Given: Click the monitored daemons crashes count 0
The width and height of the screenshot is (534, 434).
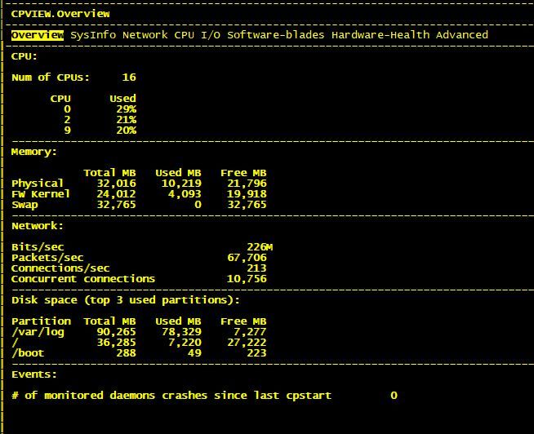Looking at the screenshot, I should (394, 396).
